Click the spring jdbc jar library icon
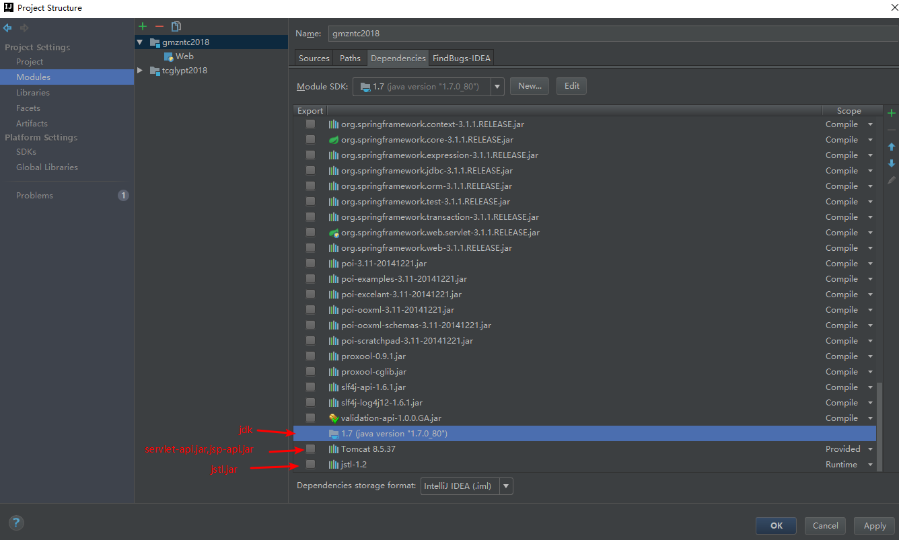The image size is (899, 540). click(333, 171)
